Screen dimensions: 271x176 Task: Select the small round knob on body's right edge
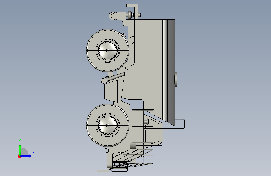click(x=176, y=79)
